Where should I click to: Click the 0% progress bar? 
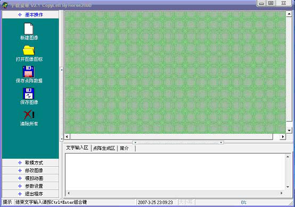click(x=243, y=202)
